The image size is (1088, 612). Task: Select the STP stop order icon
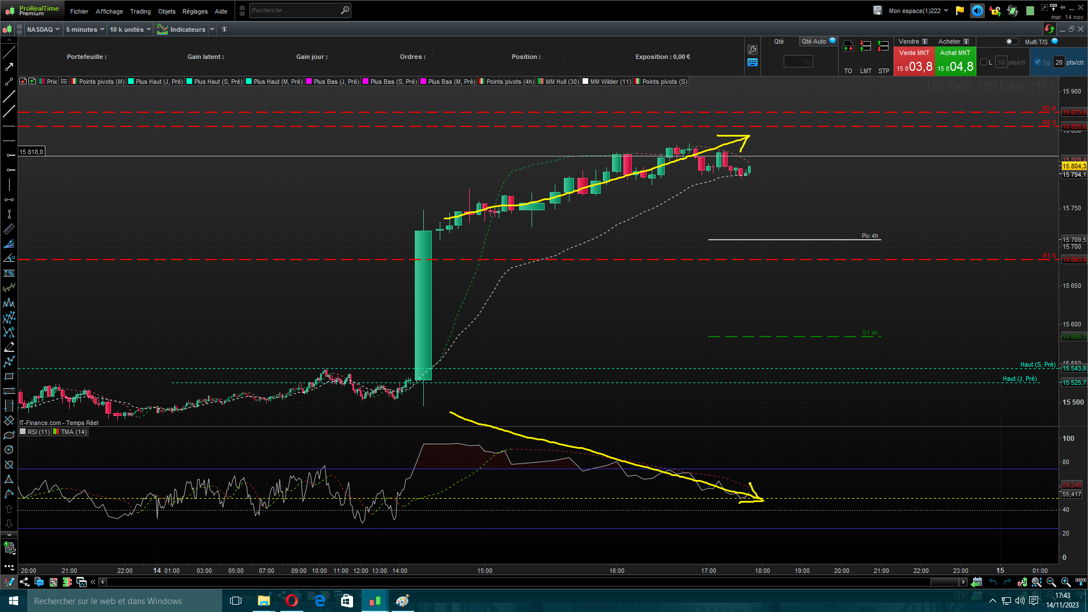tap(883, 46)
